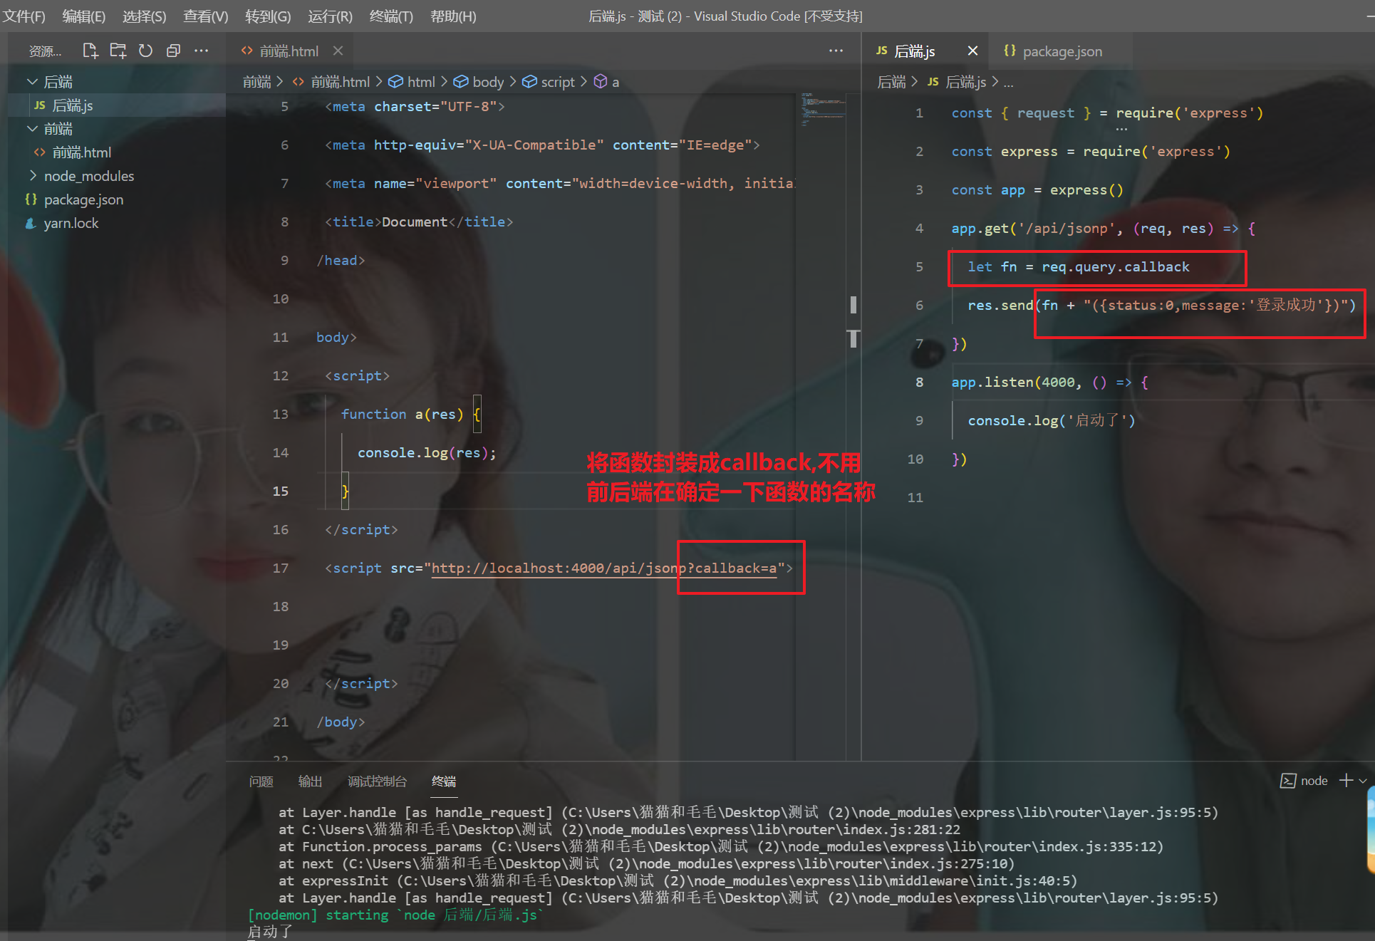Open explorer more actions ellipsis
The height and width of the screenshot is (941, 1375).
click(x=202, y=51)
